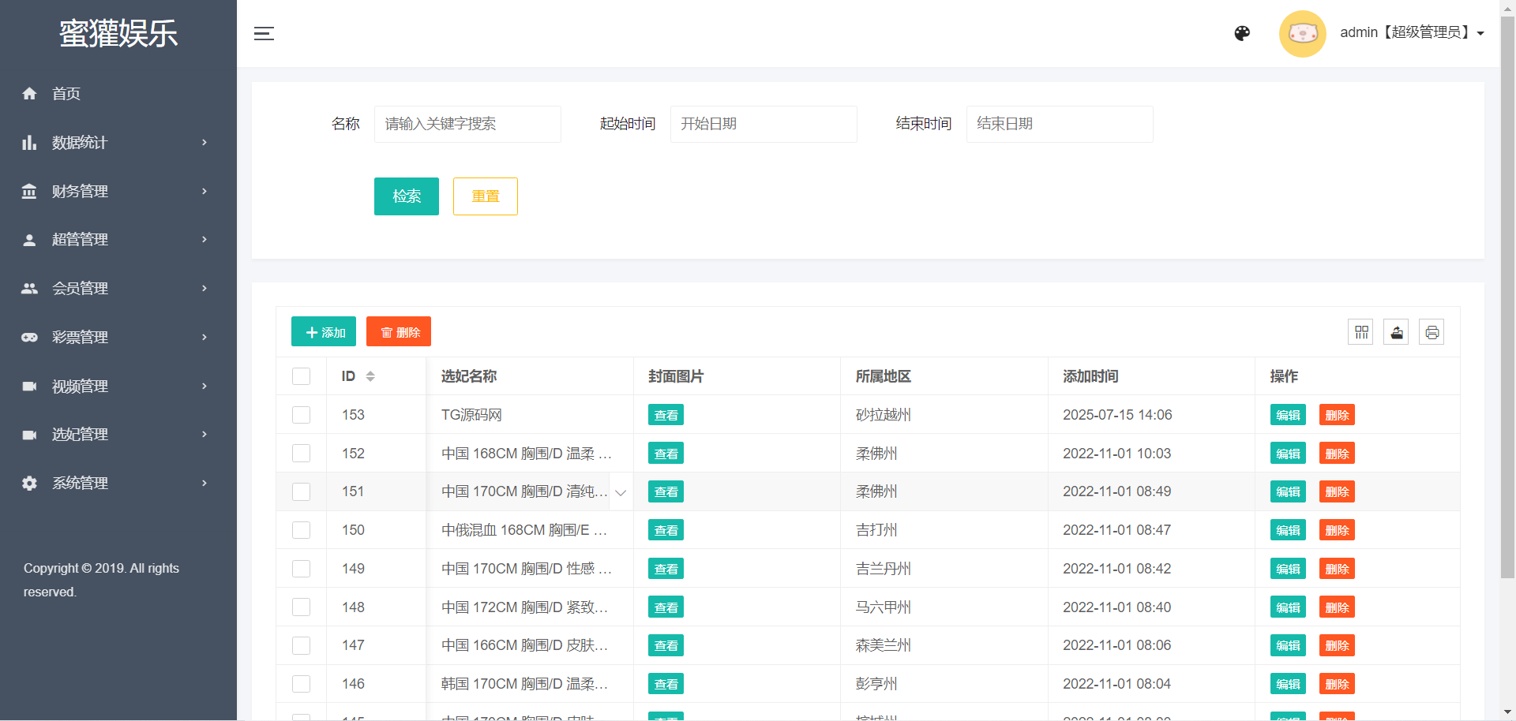This screenshot has width=1516, height=721.
Task: Open the admin user dropdown arrow
Action: point(1480,33)
